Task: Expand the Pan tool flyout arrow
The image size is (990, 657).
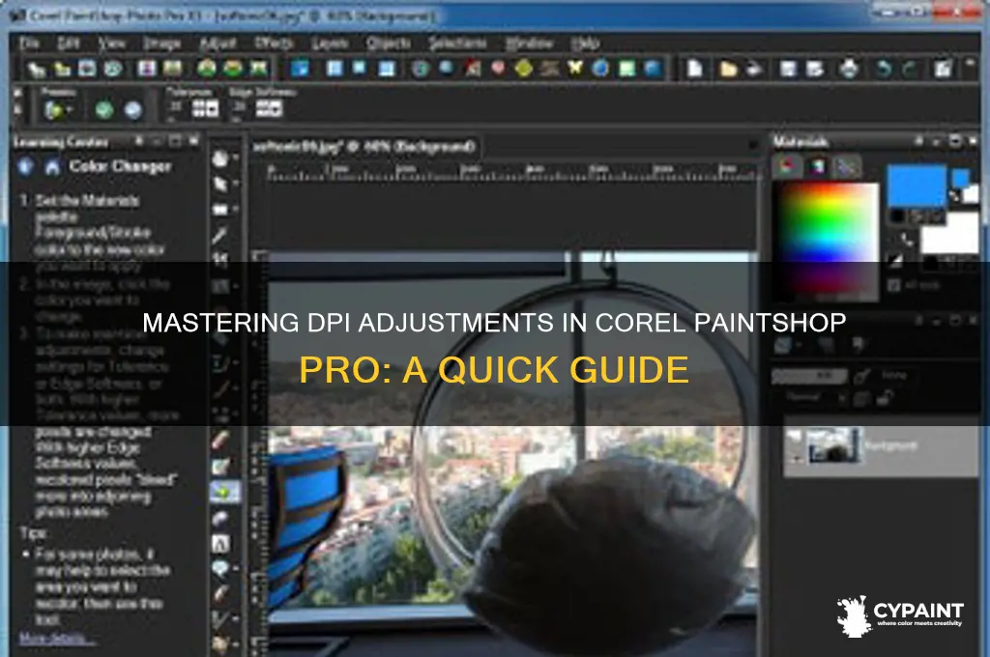Action: [236, 157]
